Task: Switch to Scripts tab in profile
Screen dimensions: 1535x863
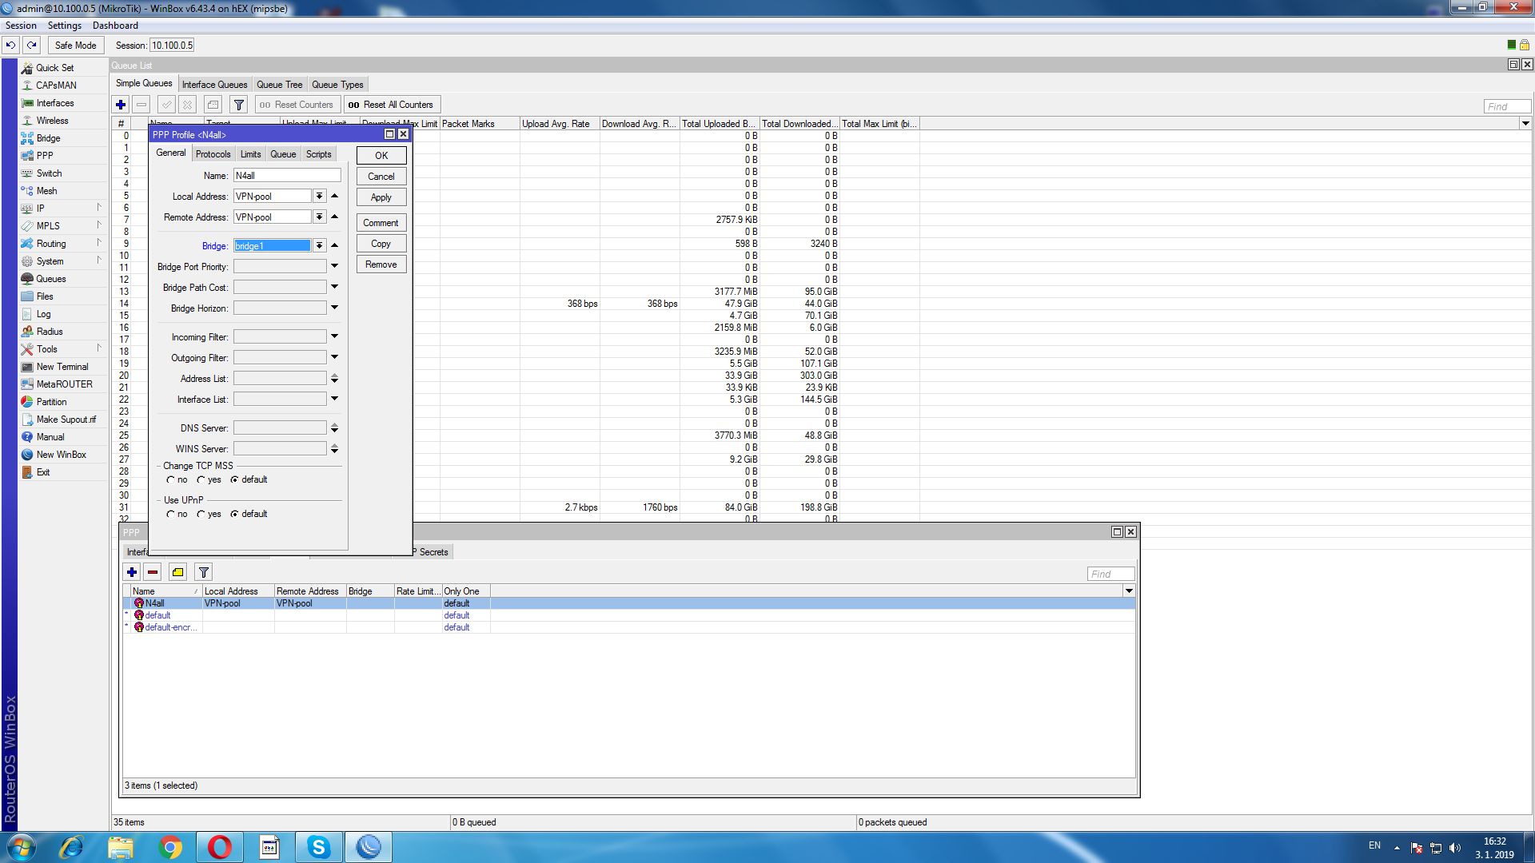Action: coord(318,154)
